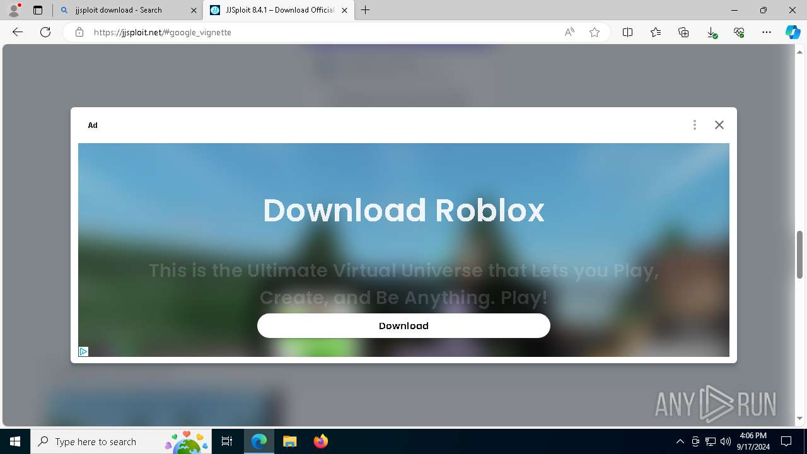The image size is (807, 454).
Task: Open the Edge profile icon
Action: pyautogui.click(x=14, y=9)
